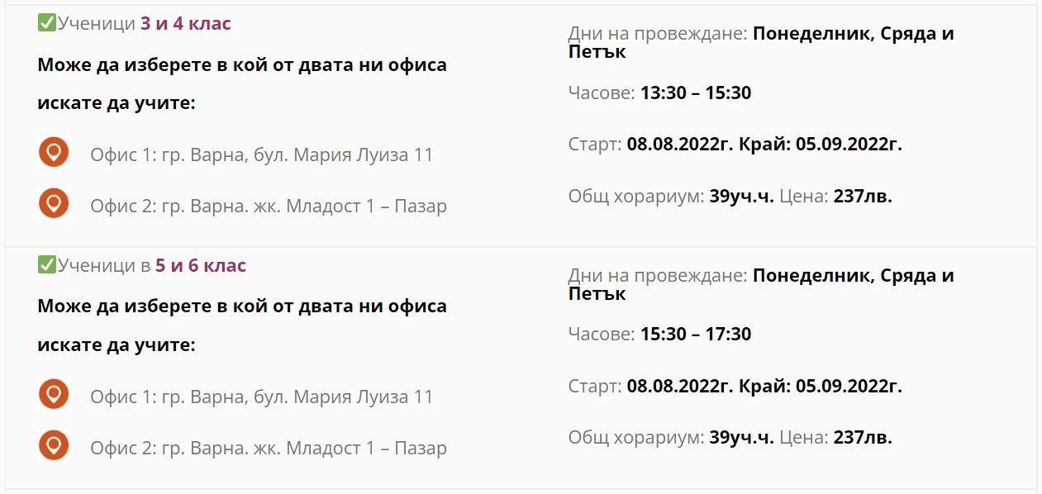Click the location pin icon beside Офис 1 in the 5 и 6 клас section

click(x=54, y=394)
